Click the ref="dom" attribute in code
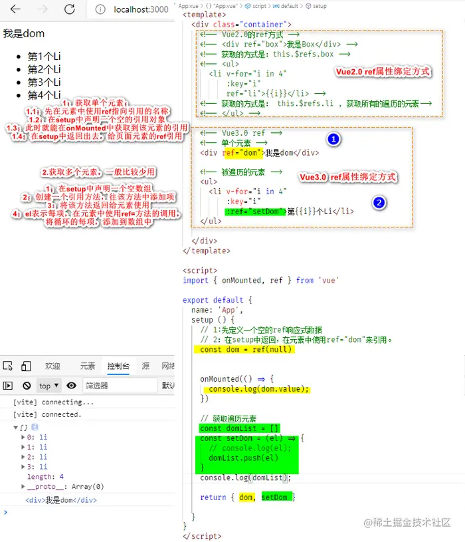Screen dimensions: 465x542 [x=243, y=152]
